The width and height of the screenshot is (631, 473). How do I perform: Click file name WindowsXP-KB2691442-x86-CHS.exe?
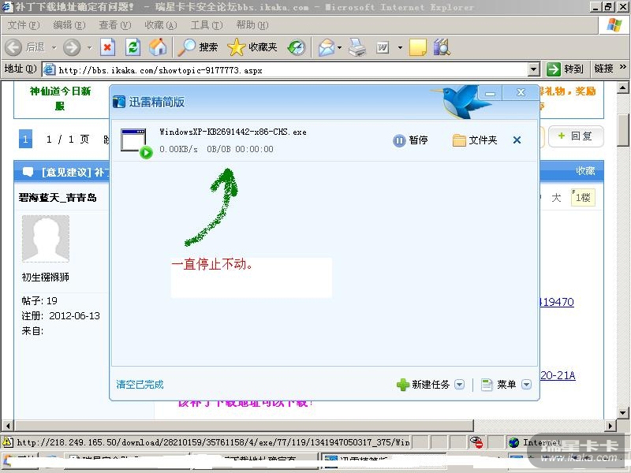[233, 132]
